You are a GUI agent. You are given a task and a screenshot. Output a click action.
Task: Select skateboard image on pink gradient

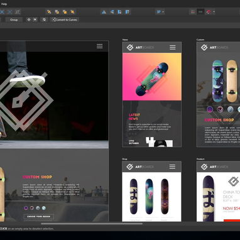(x=152, y=79)
